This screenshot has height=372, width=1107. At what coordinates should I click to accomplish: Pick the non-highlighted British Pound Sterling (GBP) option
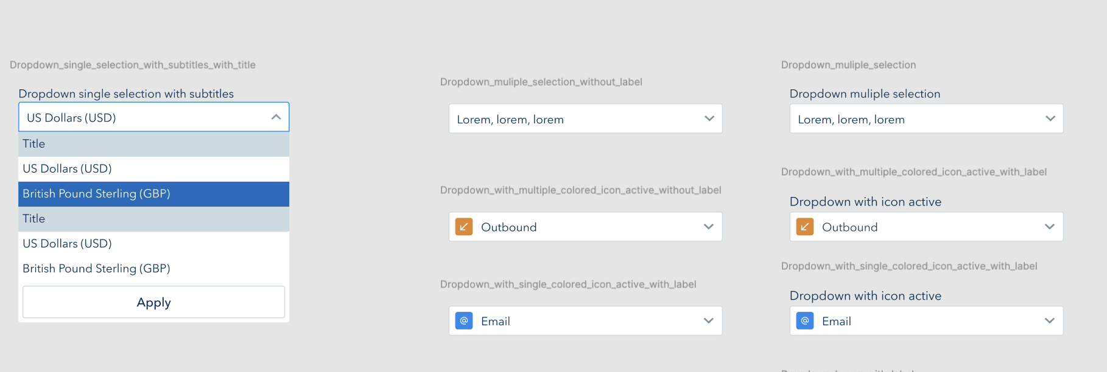point(96,269)
